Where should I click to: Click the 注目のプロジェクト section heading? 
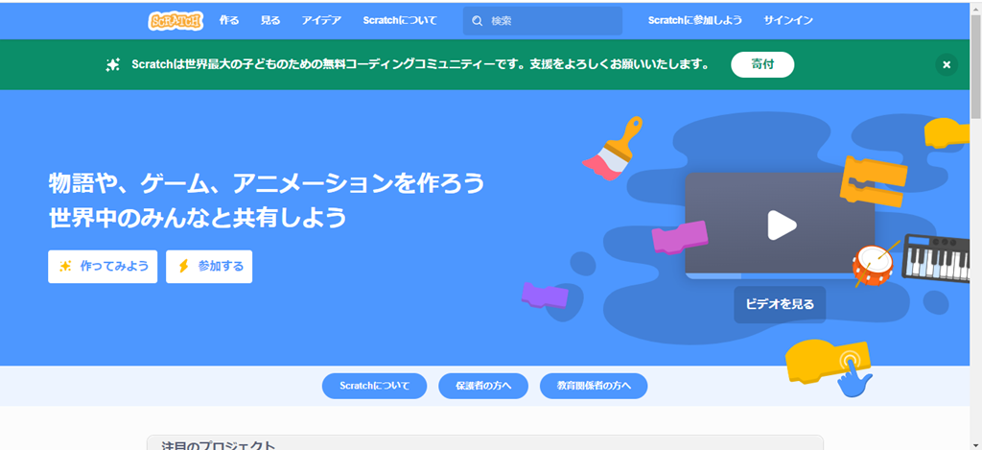click(x=218, y=445)
